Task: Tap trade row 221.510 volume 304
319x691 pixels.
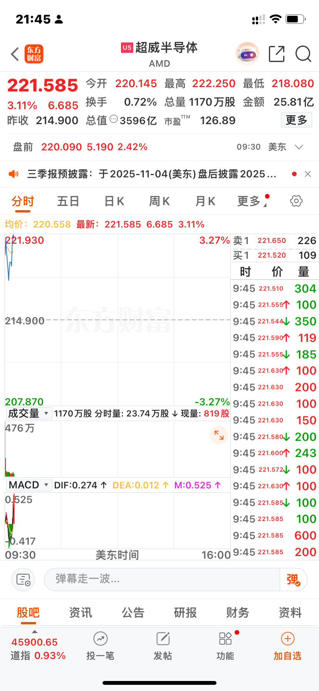Action: click(275, 288)
